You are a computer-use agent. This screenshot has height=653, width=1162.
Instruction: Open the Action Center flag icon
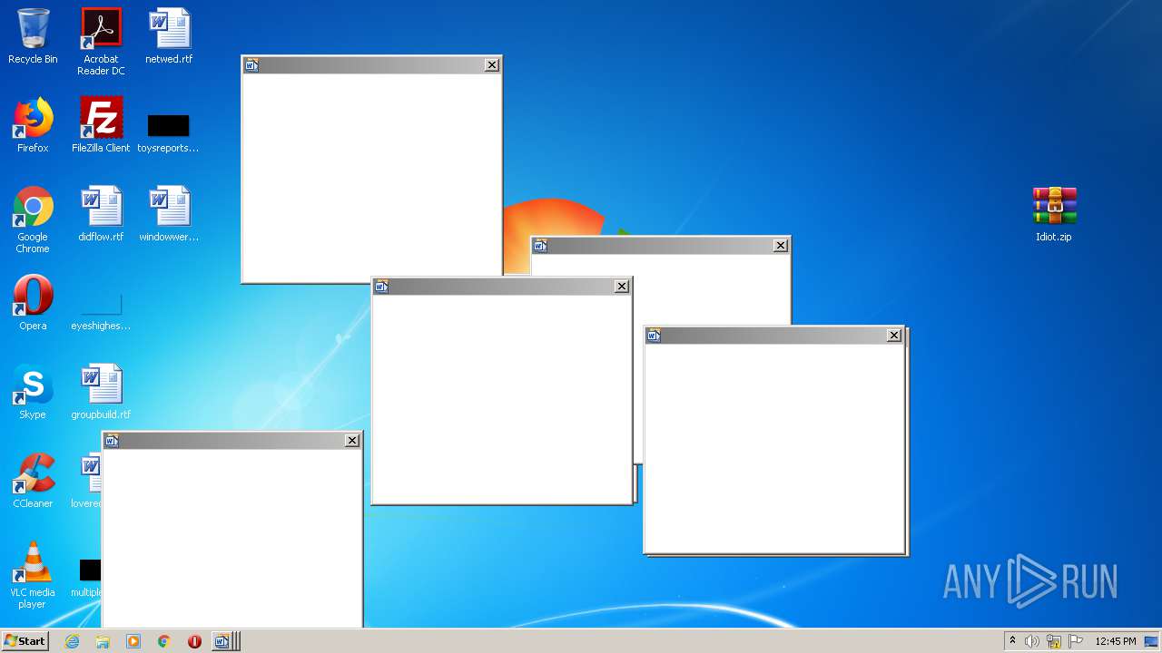1076,641
